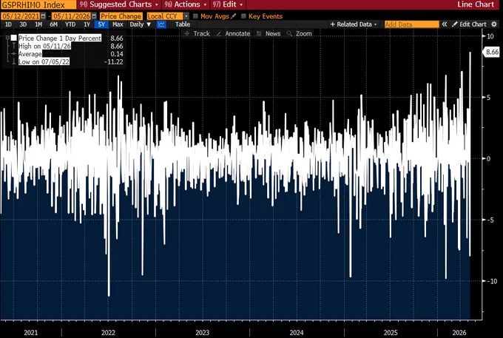Click the 2026 x-axis year label
The width and height of the screenshot is (503, 338).
[459, 333]
